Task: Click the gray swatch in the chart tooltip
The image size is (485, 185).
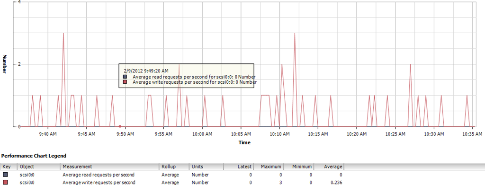Action: [125, 77]
